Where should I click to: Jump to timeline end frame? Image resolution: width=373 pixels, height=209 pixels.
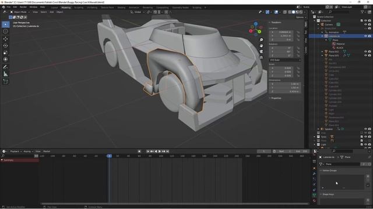(x=167, y=151)
